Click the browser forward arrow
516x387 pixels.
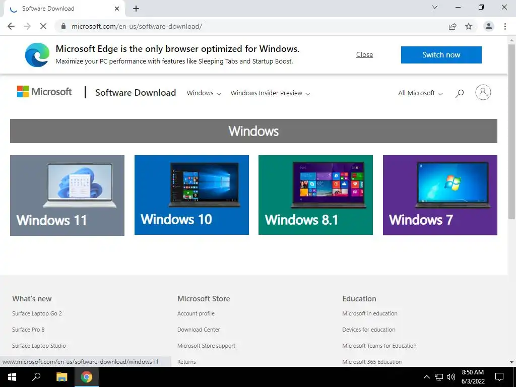27,26
